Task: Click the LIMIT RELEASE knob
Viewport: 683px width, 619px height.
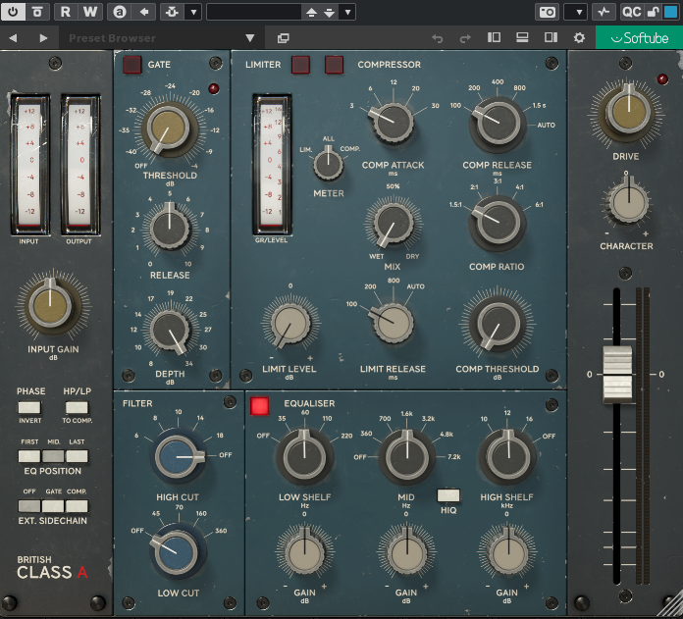Action: (x=394, y=323)
